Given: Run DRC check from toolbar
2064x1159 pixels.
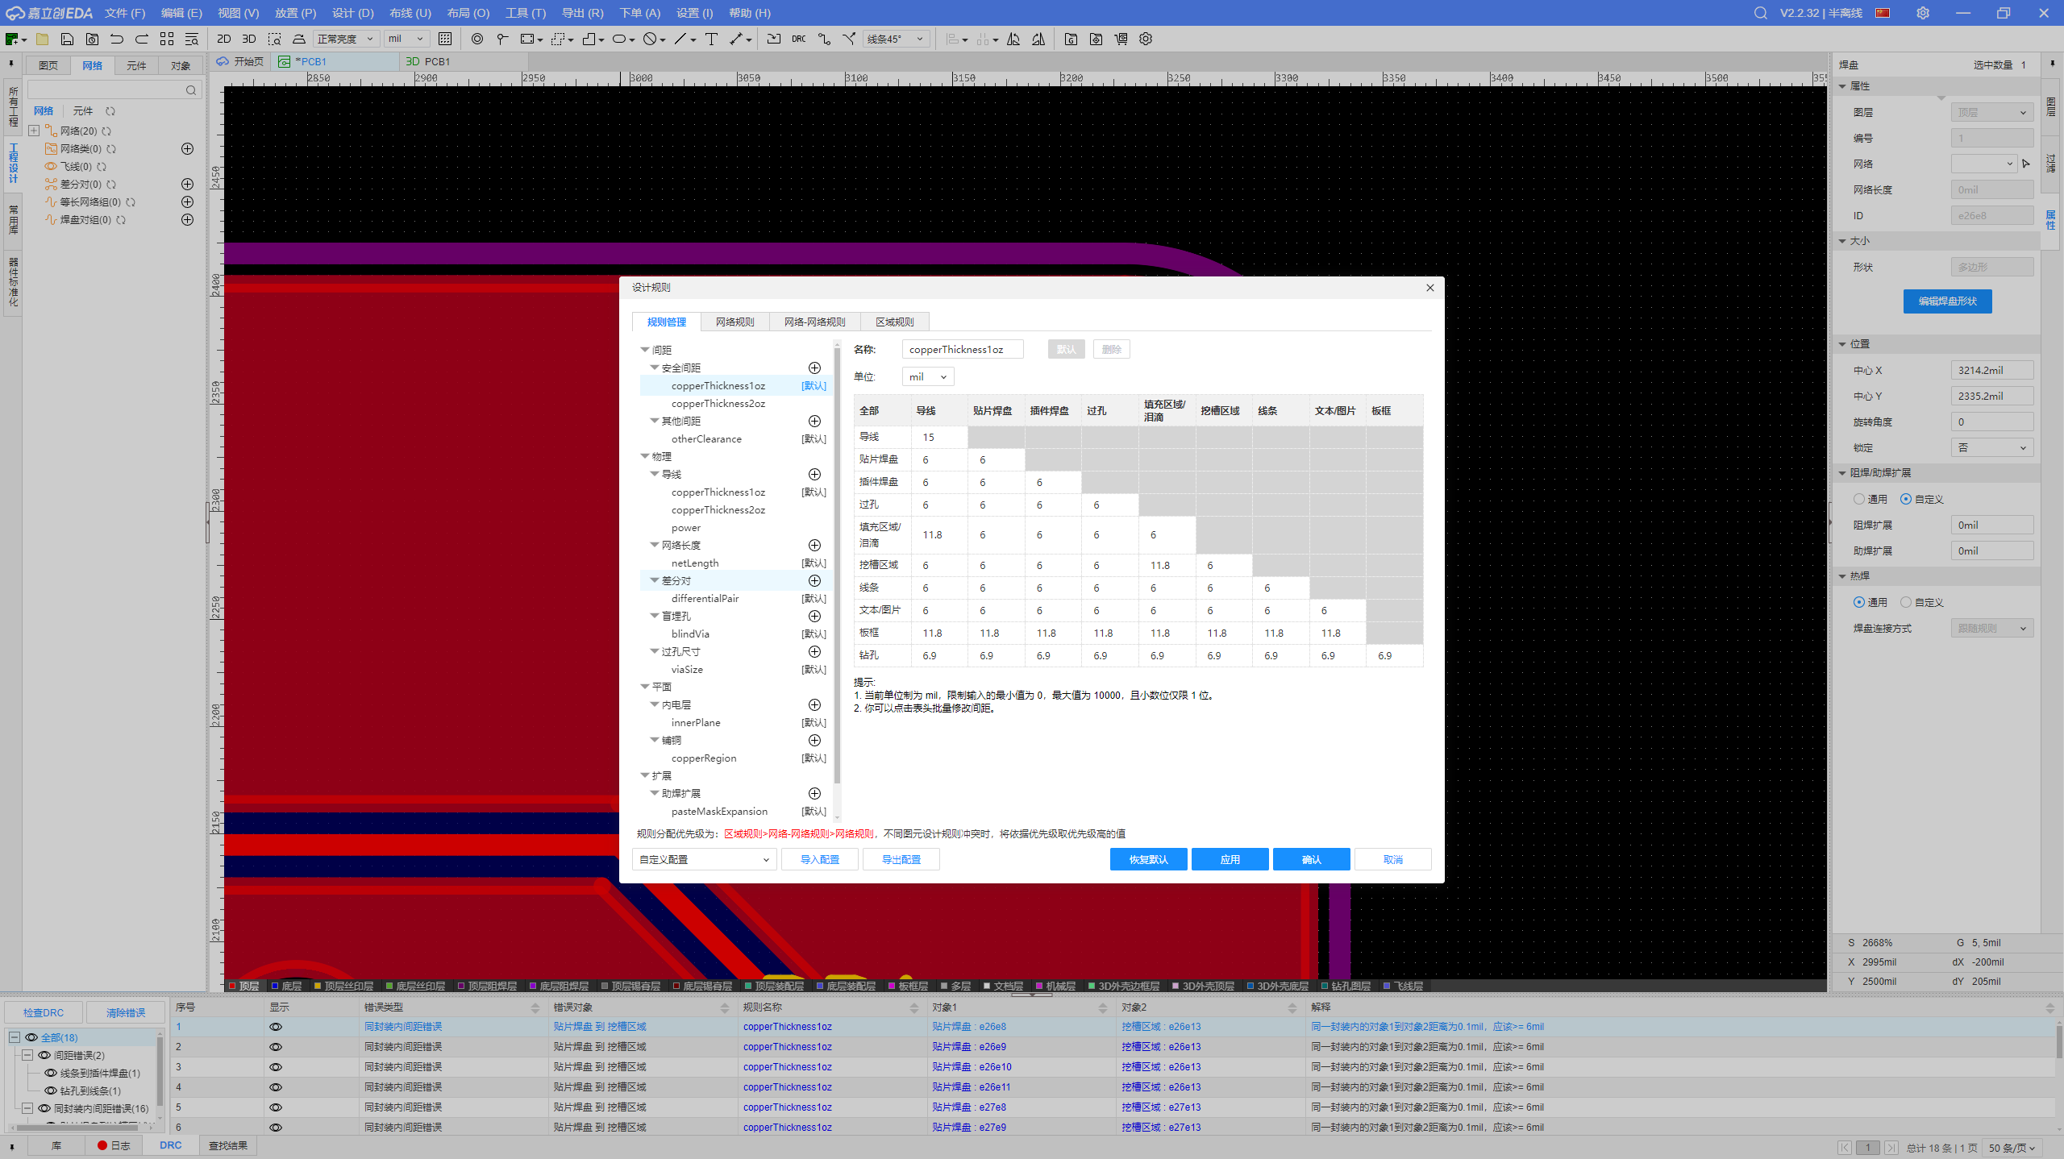Looking at the screenshot, I should click(798, 39).
